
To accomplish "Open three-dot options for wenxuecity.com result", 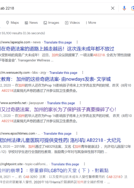I will tap(83, 72).
